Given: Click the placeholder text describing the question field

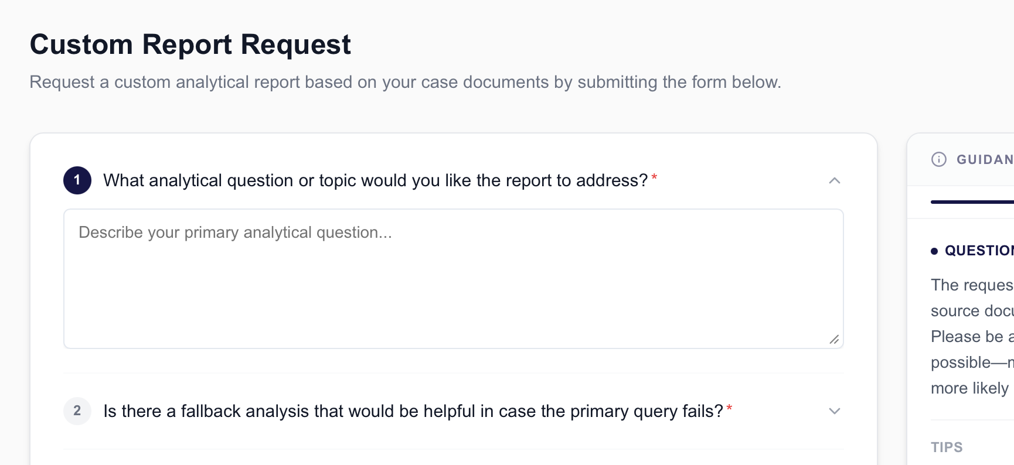Looking at the screenshot, I should [234, 232].
